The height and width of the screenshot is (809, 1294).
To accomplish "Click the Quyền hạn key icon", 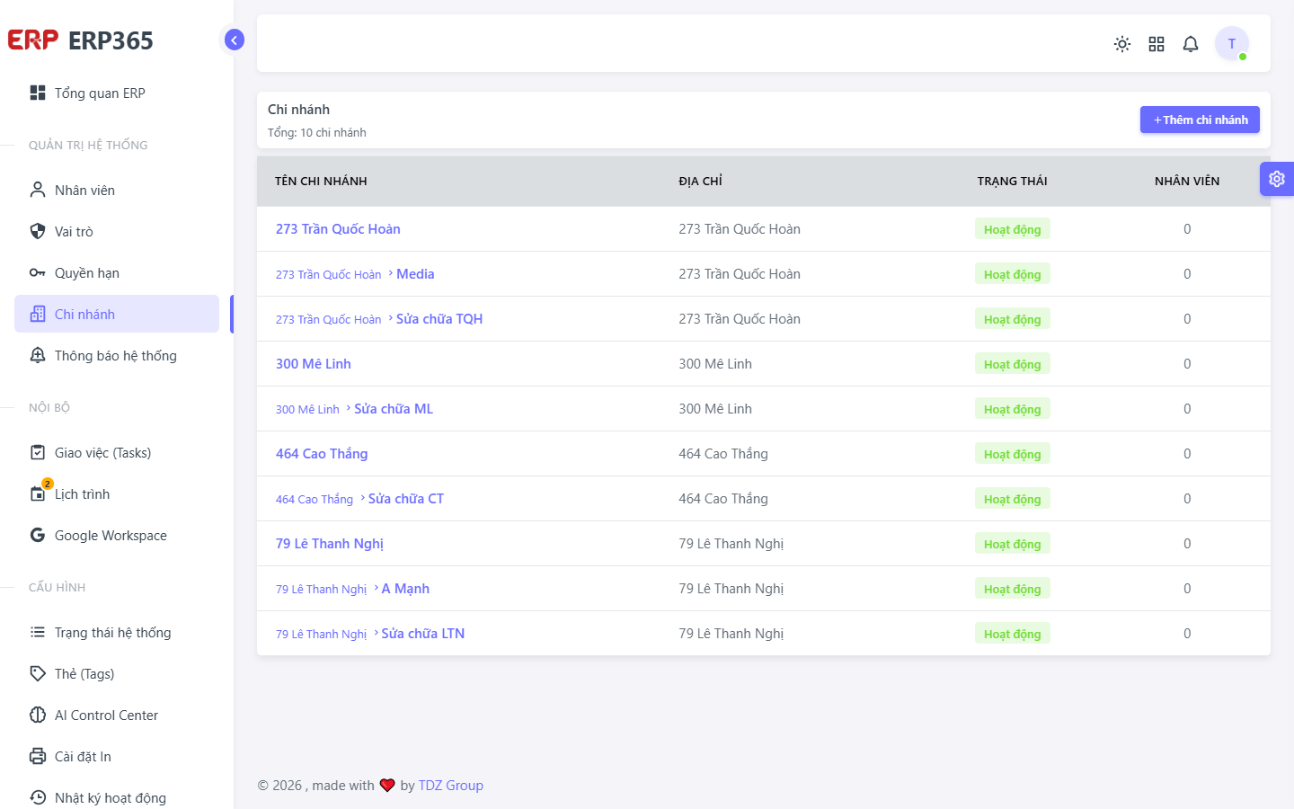I will tap(38, 273).
